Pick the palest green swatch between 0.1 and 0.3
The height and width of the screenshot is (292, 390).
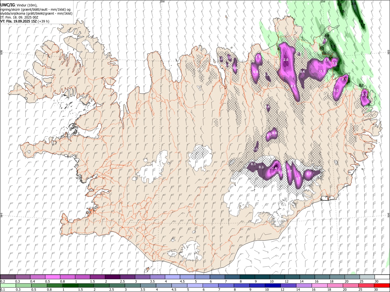point(8,286)
